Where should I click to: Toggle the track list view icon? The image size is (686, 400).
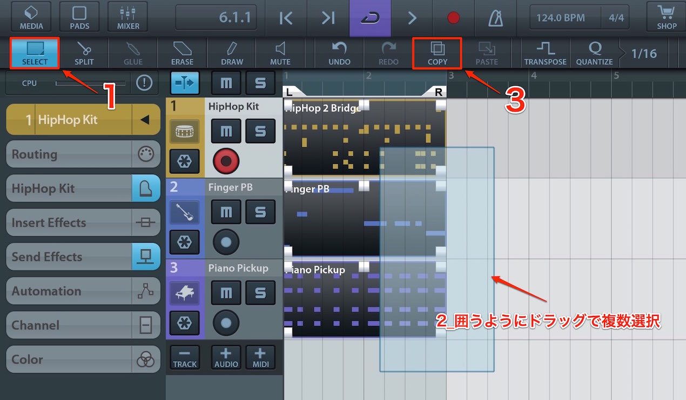pos(185,83)
